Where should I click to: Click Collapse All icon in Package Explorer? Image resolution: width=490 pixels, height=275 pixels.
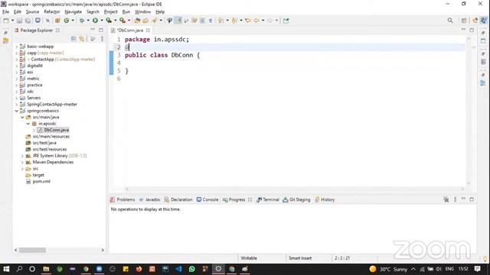coord(73,39)
